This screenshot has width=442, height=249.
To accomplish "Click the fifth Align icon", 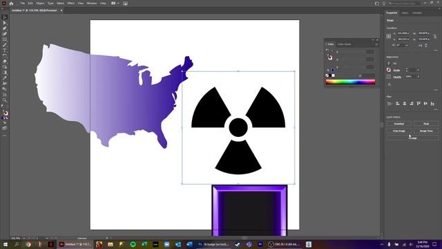I will (419, 104).
